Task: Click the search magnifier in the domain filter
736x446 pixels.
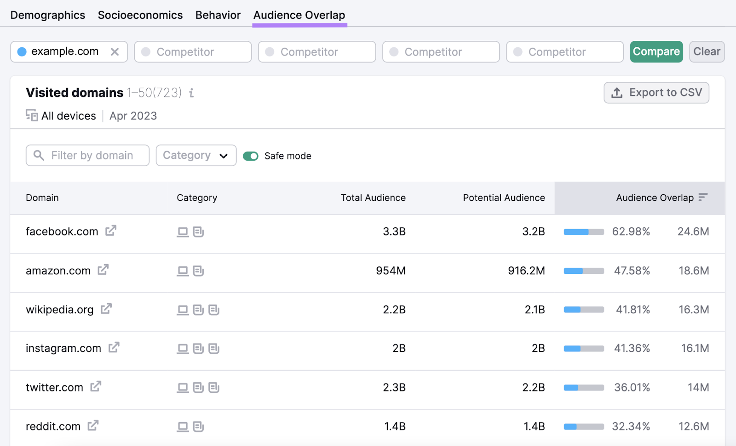Action: pos(39,155)
